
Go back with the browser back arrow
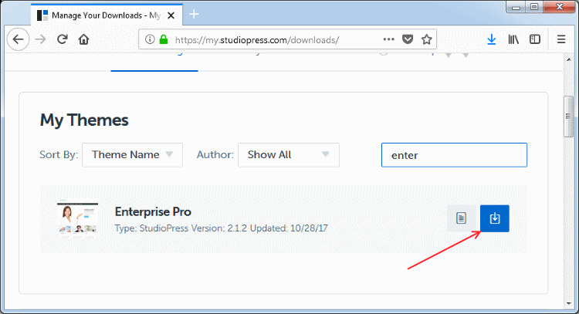point(18,39)
